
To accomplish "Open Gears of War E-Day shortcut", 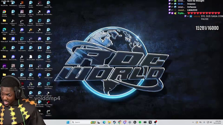I will (x=48, y=103).
